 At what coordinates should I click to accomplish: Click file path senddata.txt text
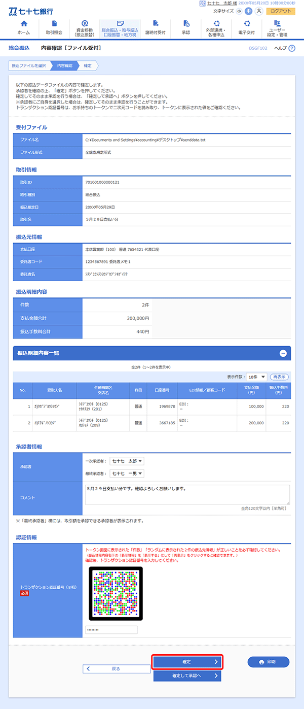(x=145, y=140)
